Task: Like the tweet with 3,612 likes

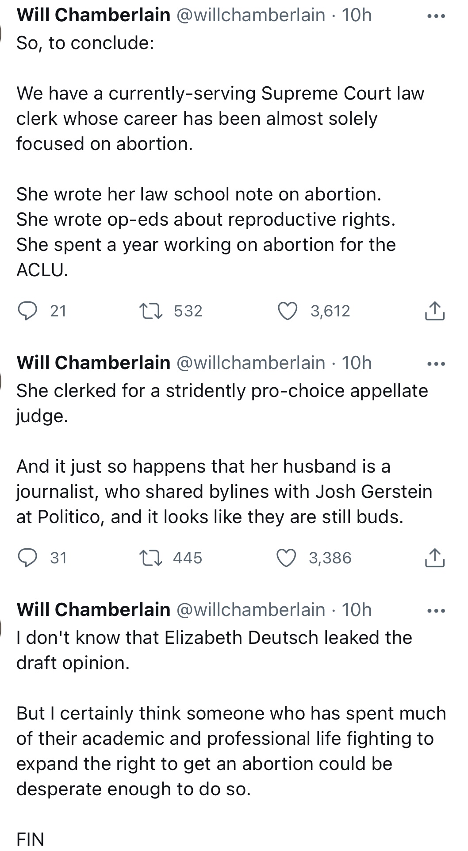Action: [287, 311]
